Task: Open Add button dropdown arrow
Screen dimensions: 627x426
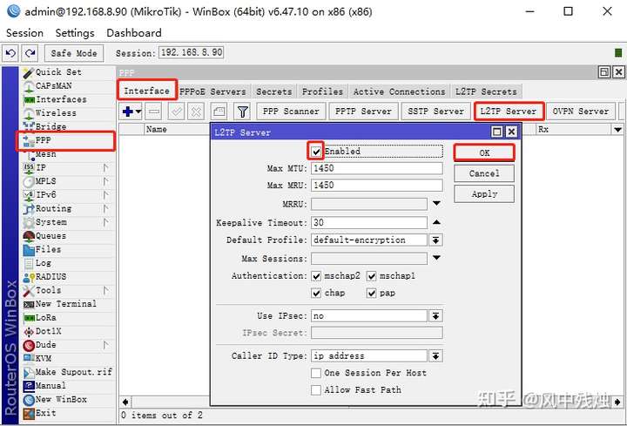Action: [x=138, y=112]
